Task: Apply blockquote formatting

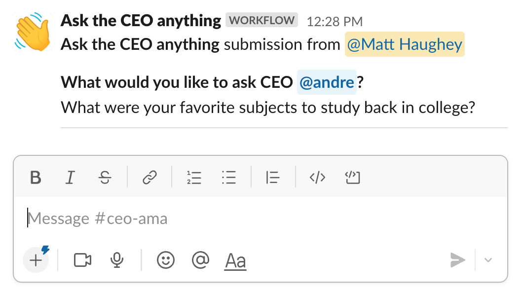Action: click(x=273, y=177)
